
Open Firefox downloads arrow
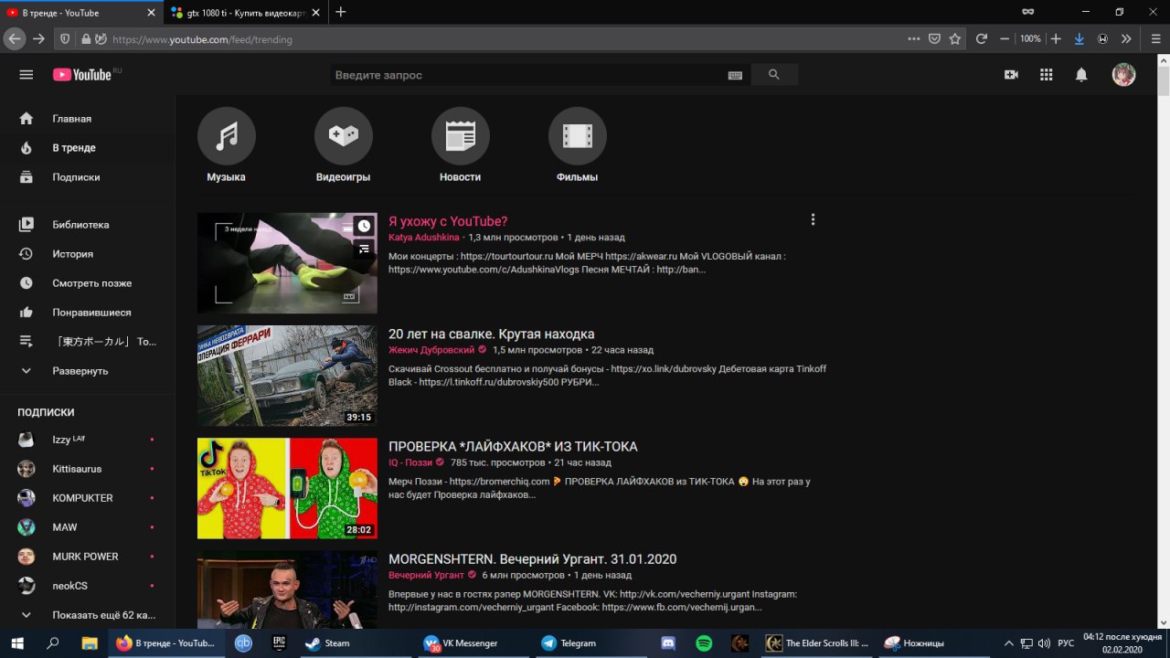tap(1080, 39)
